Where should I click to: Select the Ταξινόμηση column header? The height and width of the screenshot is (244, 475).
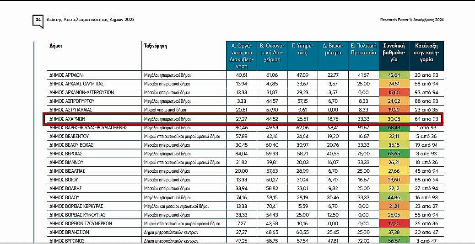(155, 46)
